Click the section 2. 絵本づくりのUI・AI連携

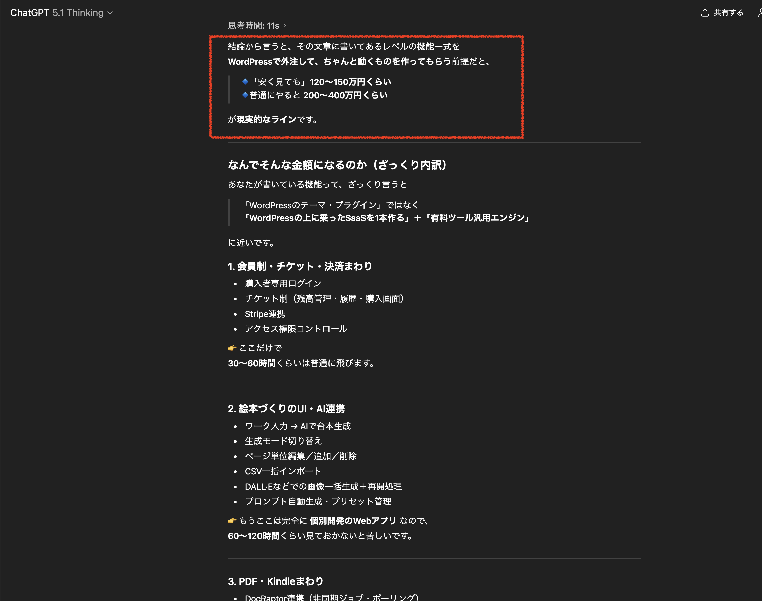[287, 409]
